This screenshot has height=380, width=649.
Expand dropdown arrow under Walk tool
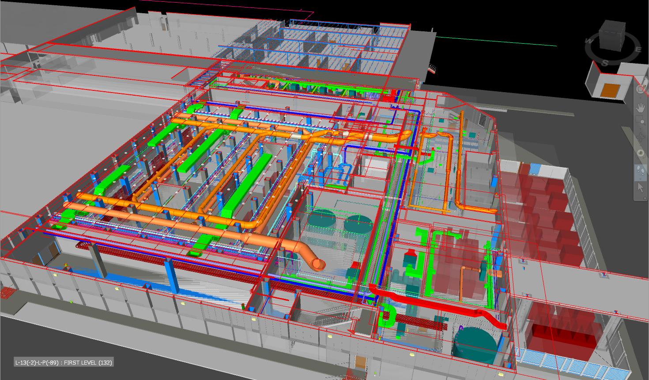click(x=641, y=179)
